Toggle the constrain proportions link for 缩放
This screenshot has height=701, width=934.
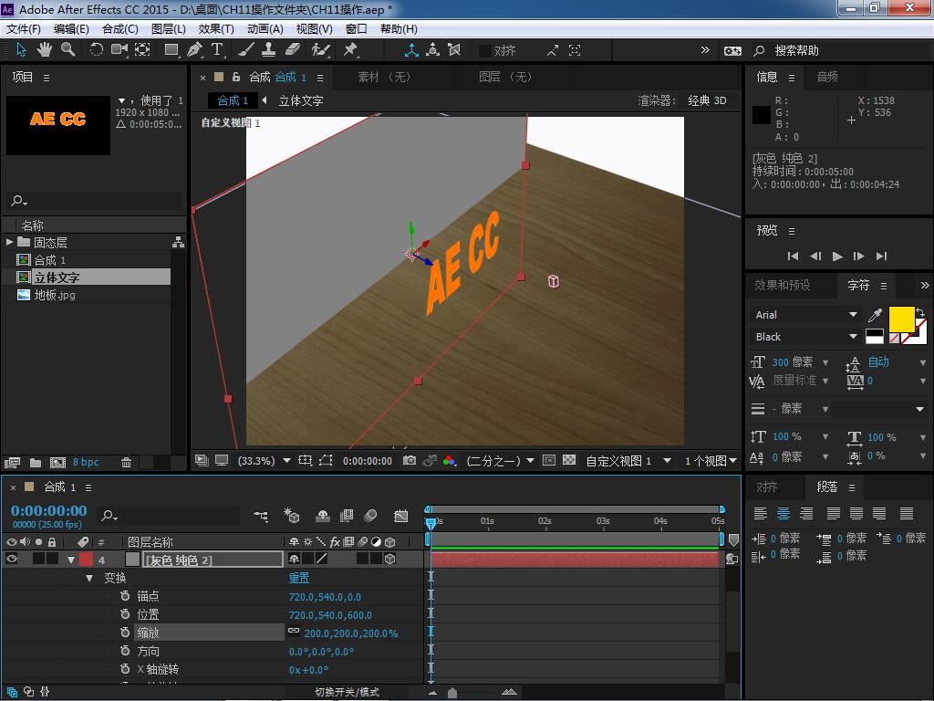click(x=294, y=632)
